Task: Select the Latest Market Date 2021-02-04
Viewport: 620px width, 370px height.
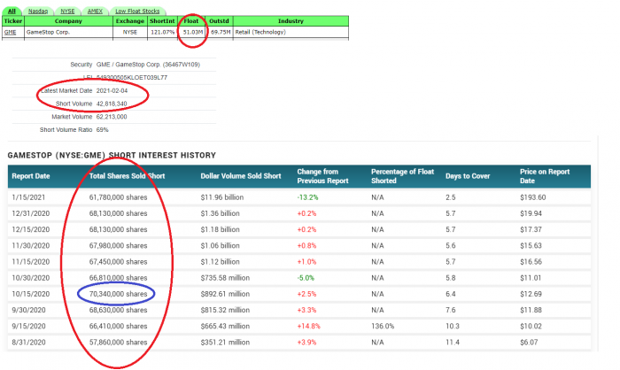Action: [x=112, y=90]
